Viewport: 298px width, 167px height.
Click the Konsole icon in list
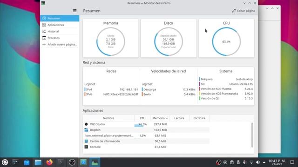[86, 147]
